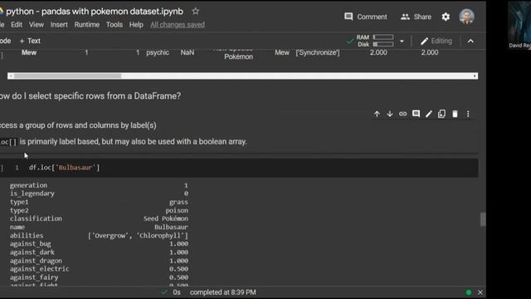Click the psychic type cell
The height and width of the screenshot is (299, 531).
(158, 52)
